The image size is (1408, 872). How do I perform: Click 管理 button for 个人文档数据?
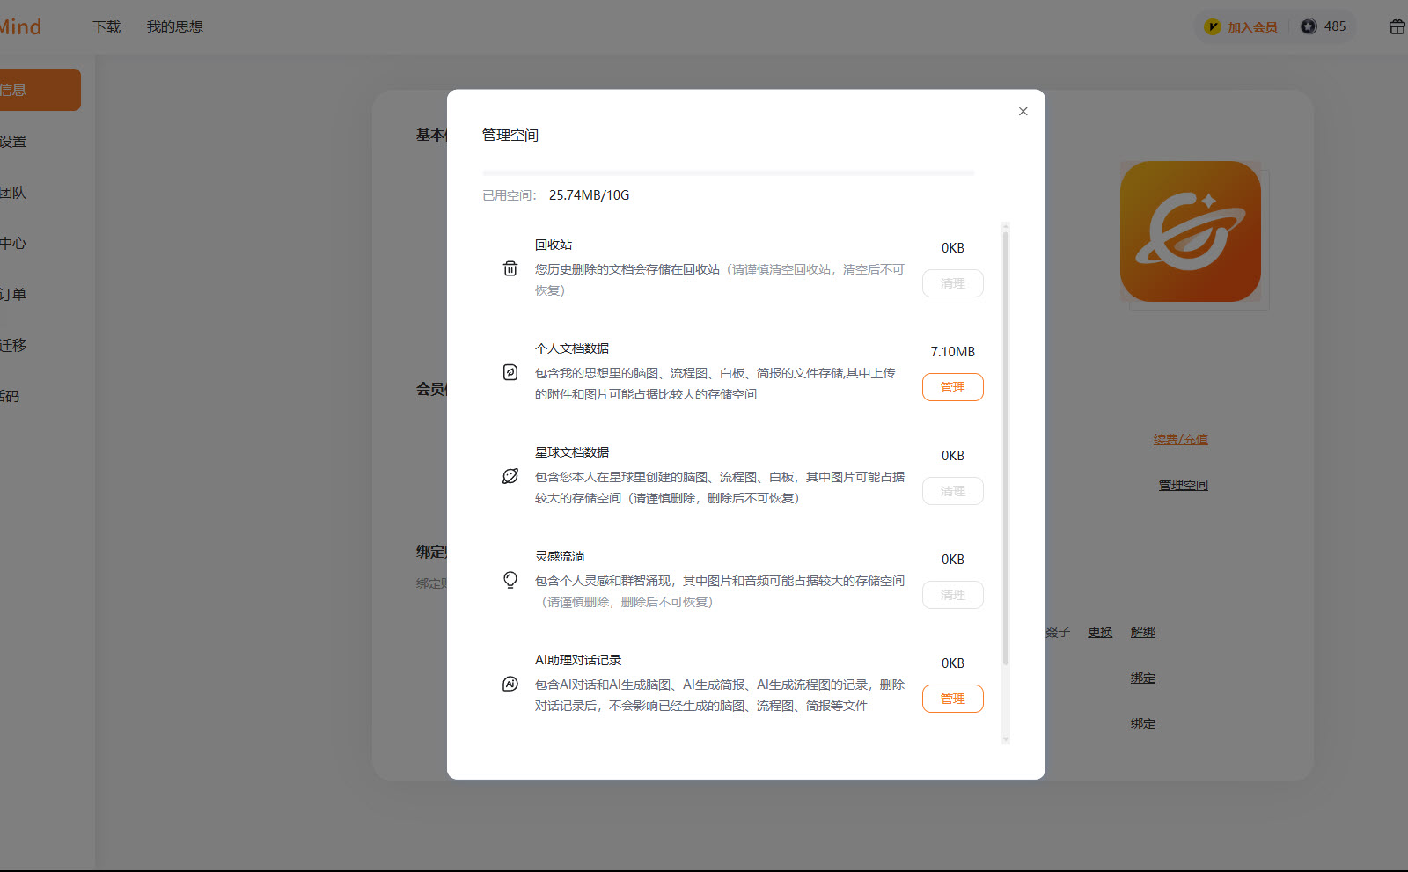(x=953, y=387)
